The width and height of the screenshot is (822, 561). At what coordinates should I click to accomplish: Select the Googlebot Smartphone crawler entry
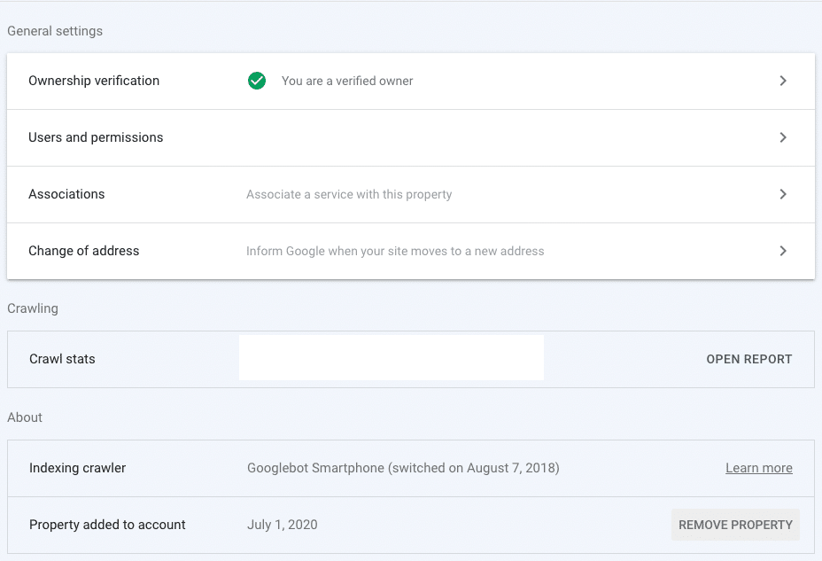pos(401,468)
